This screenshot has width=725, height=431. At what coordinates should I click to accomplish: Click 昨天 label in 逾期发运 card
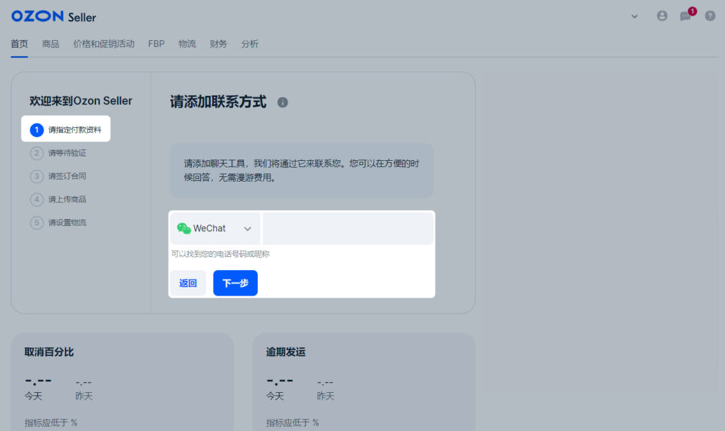[x=326, y=396]
